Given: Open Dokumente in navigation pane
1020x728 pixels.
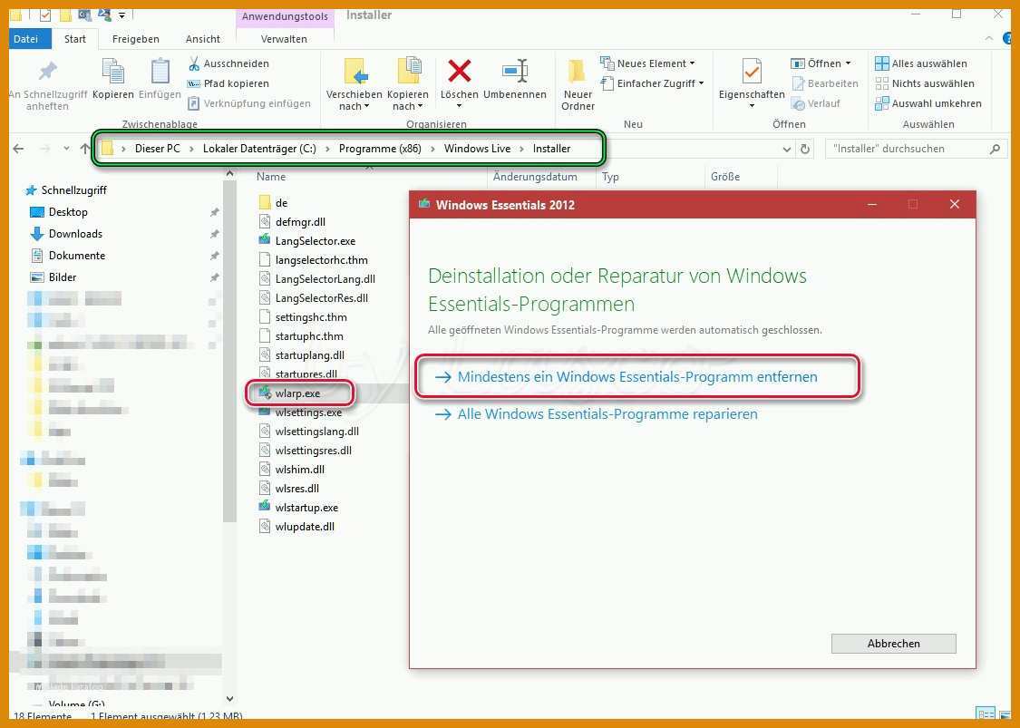Looking at the screenshot, I should pos(77,256).
